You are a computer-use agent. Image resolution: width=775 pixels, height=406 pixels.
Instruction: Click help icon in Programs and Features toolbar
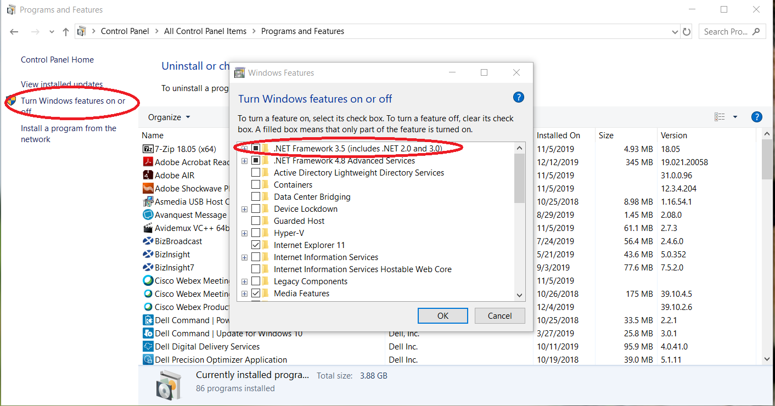point(756,117)
